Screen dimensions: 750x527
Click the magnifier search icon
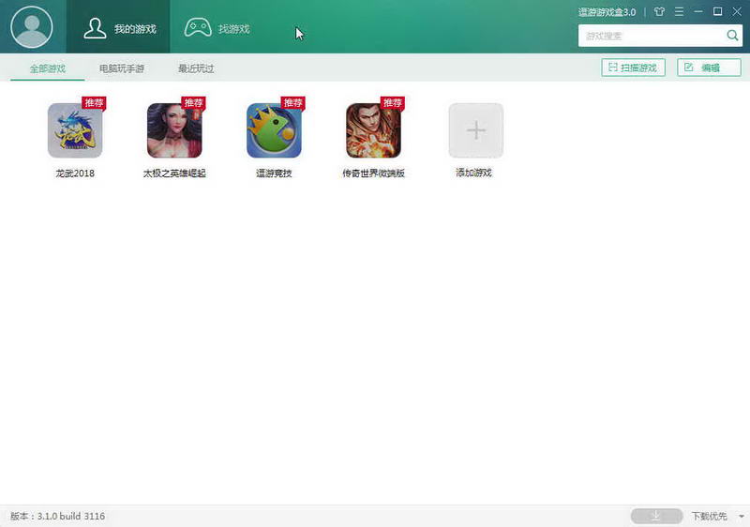(x=732, y=36)
